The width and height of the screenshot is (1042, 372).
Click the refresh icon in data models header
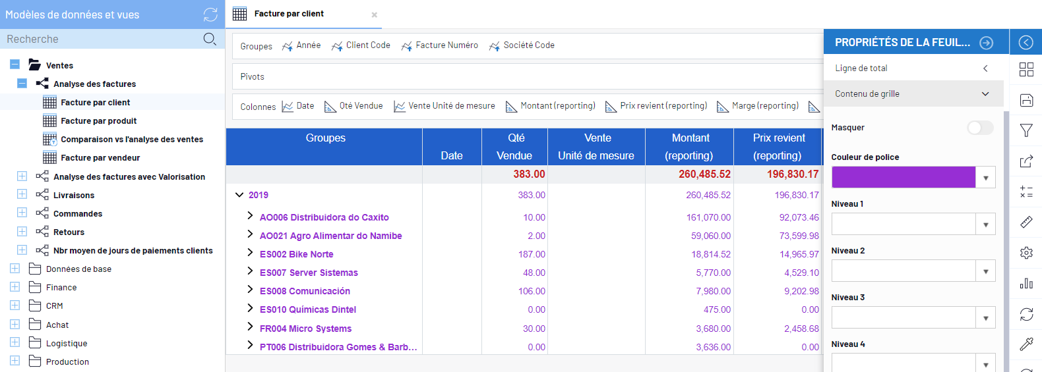click(x=210, y=14)
